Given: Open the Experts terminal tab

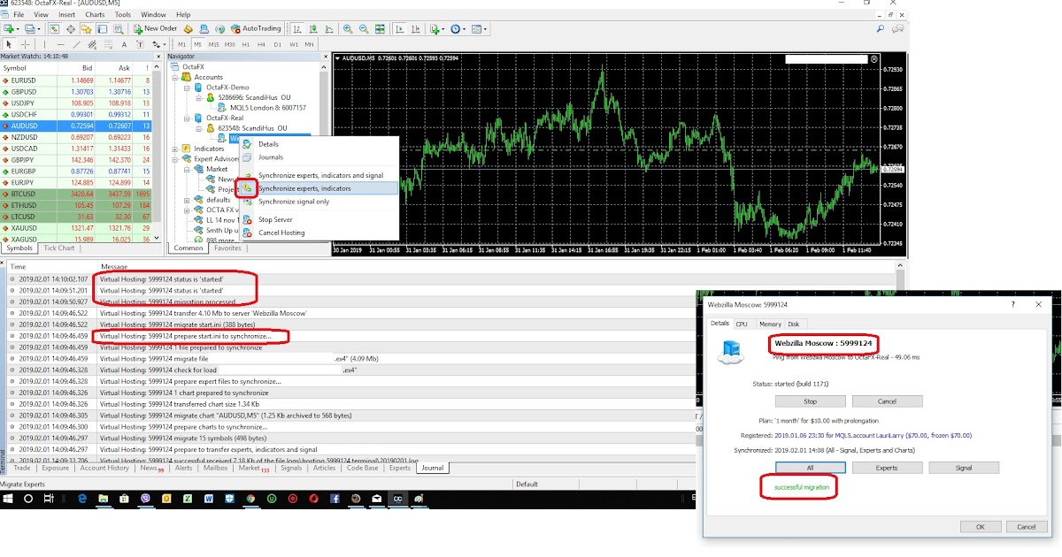Looking at the screenshot, I should click(400, 468).
